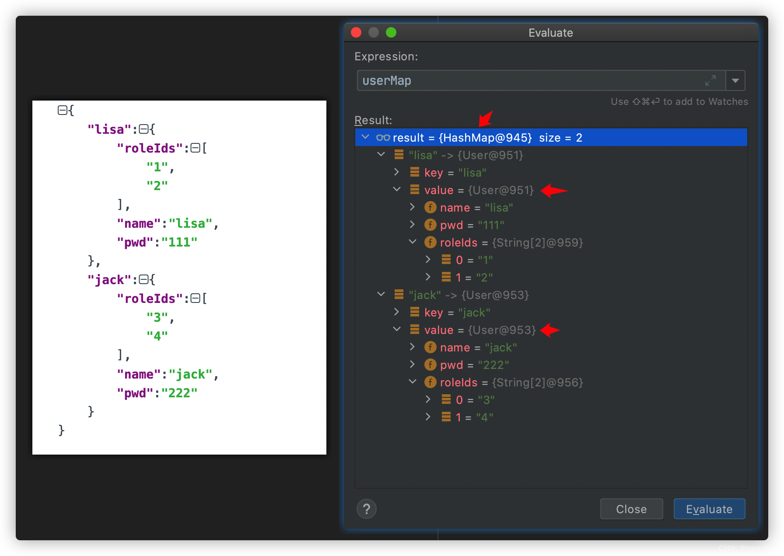Select the result = {HashMap@945} row text
The height and width of the screenshot is (556, 784).
(x=487, y=138)
